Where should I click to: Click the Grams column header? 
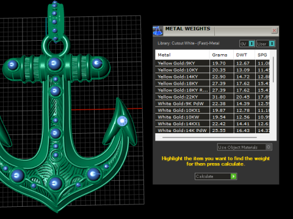pyautogui.click(x=222, y=55)
